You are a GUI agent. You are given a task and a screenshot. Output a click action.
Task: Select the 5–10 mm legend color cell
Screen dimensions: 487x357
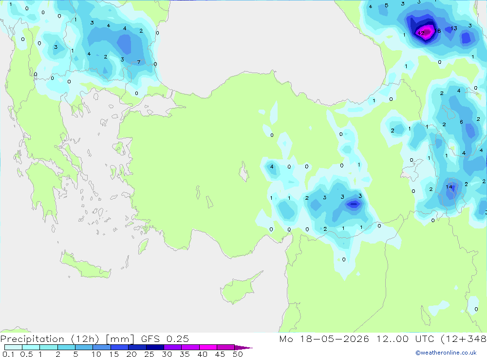tap(84, 347)
